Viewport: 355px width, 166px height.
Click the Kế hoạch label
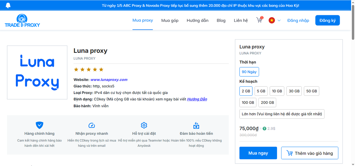248,81
